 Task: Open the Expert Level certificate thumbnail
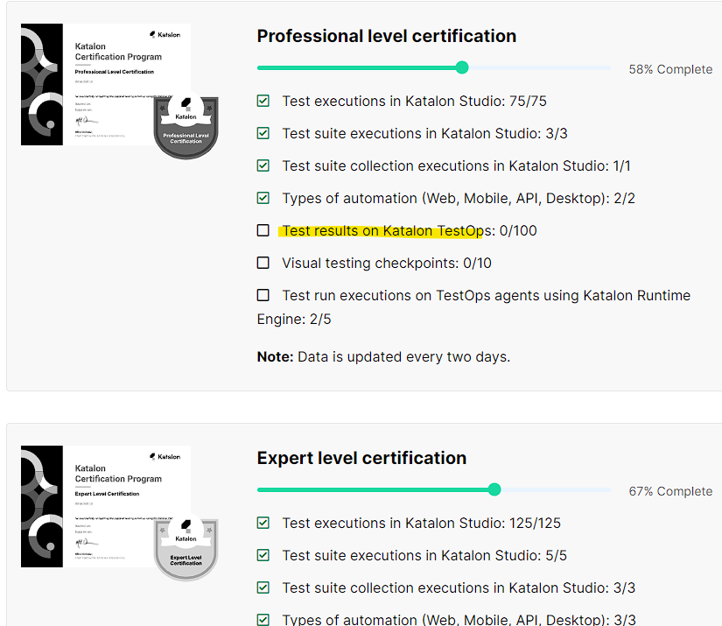pos(106,506)
